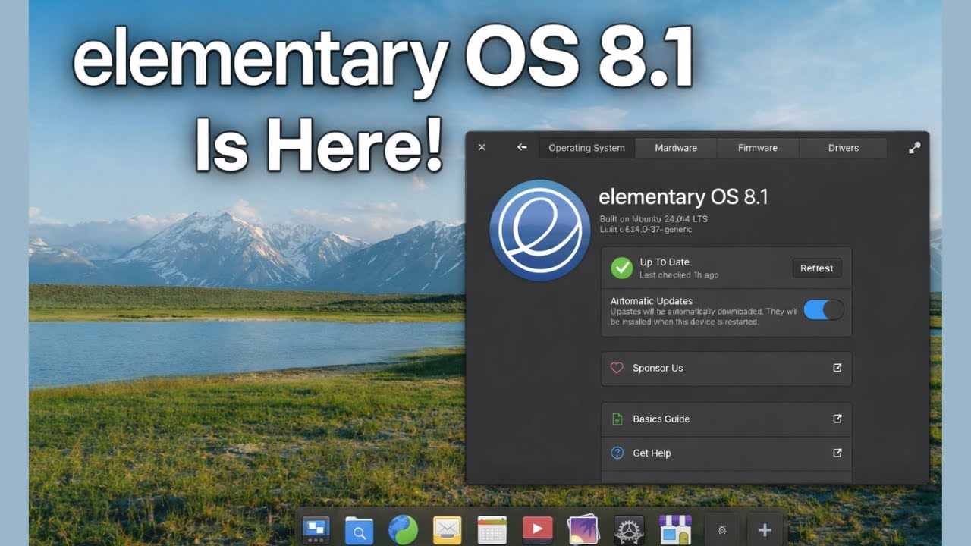Click the Up To Date label
Image resolution: width=971 pixels, height=546 pixels.
pyautogui.click(x=665, y=262)
